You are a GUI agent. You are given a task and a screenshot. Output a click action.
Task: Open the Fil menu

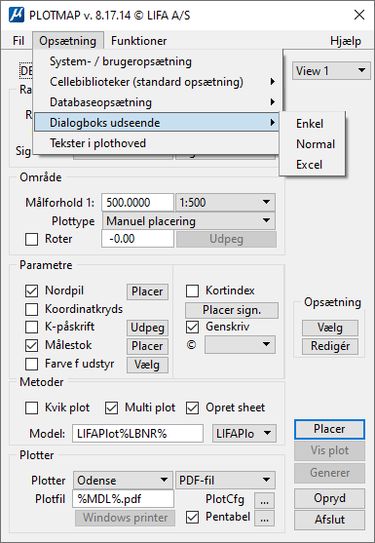coord(19,41)
